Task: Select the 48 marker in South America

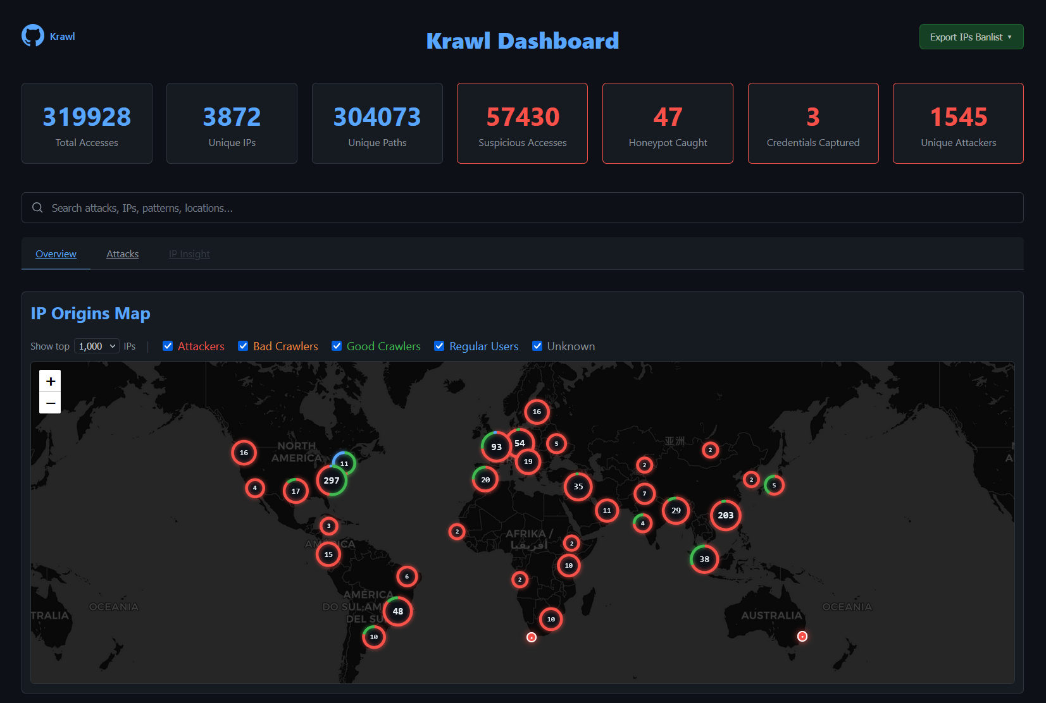Action: pos(398,611)
